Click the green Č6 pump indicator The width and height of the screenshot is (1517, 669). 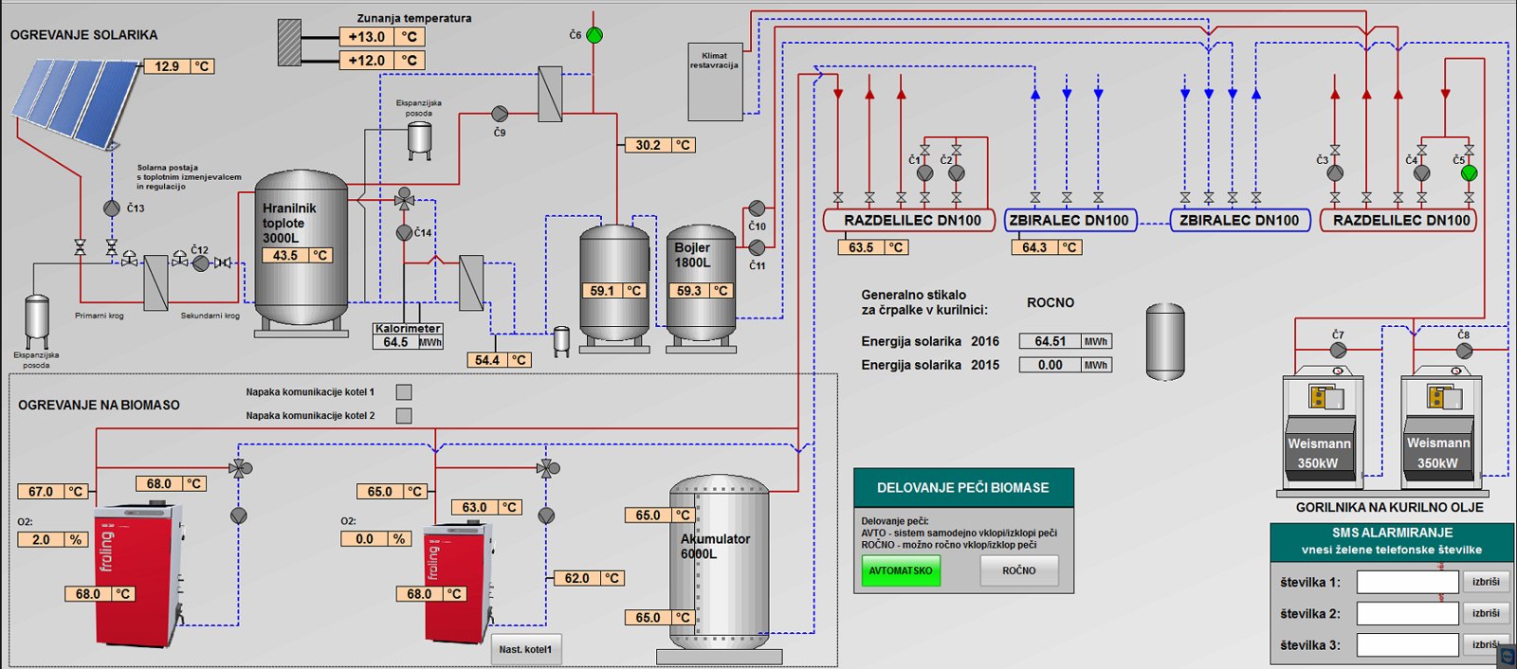click(x=594, y=35)
